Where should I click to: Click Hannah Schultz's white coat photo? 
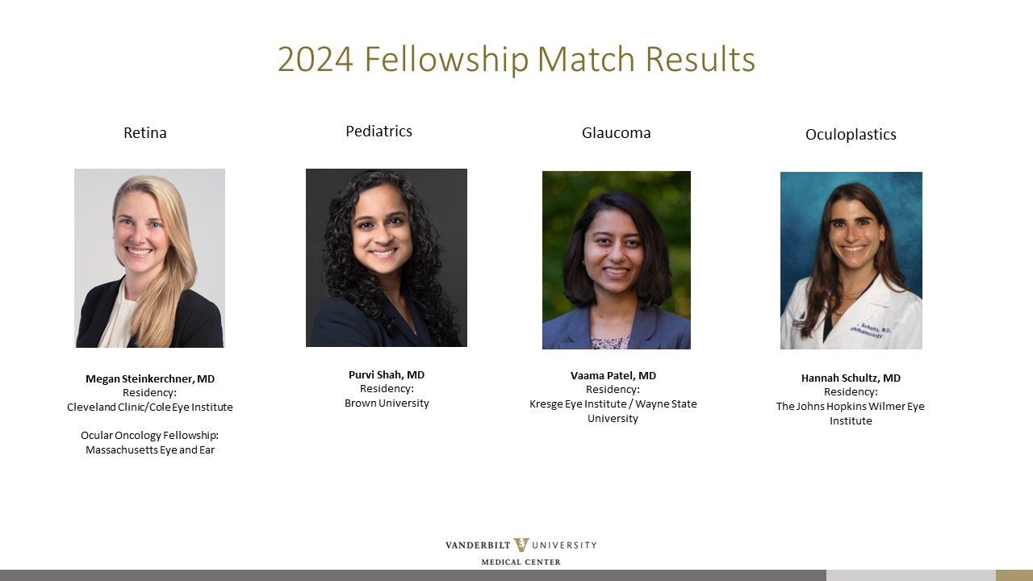coord(851,261)
